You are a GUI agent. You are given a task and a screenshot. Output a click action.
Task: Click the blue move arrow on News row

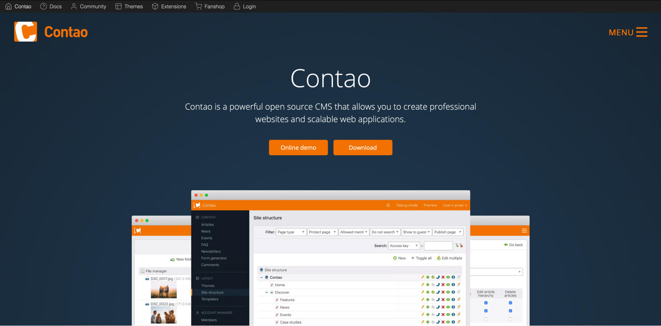click(x=438, y=307)
